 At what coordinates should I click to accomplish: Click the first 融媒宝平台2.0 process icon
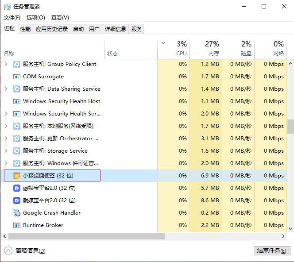tap(17, 188)
